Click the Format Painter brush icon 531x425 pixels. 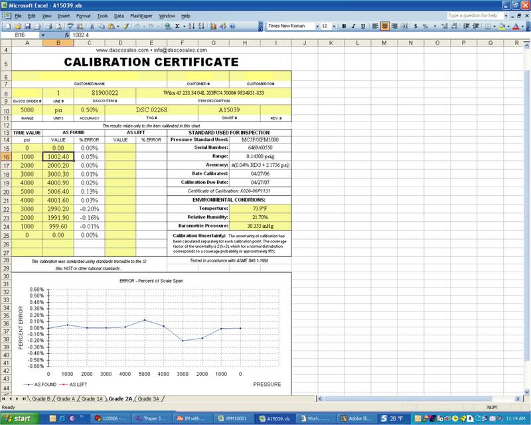pos(126,27)
